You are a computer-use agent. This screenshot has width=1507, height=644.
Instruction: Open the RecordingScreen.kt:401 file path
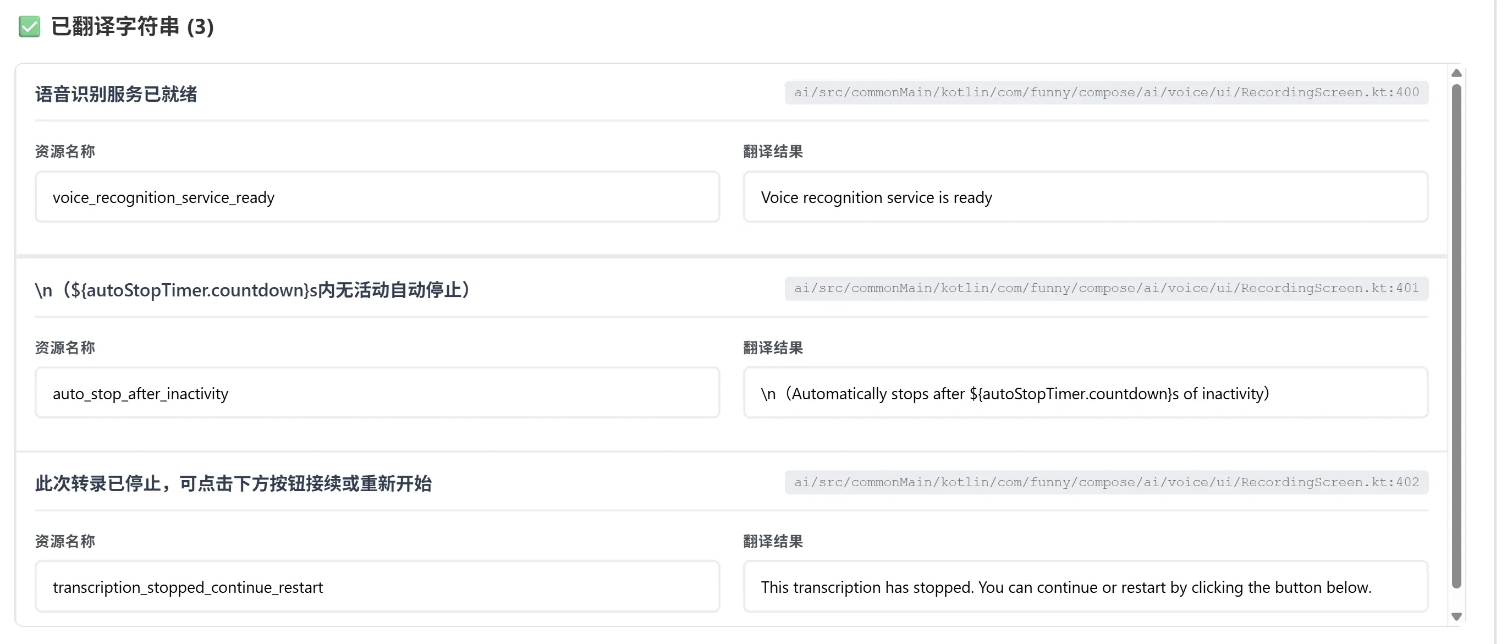click(x=1106, y=288)
